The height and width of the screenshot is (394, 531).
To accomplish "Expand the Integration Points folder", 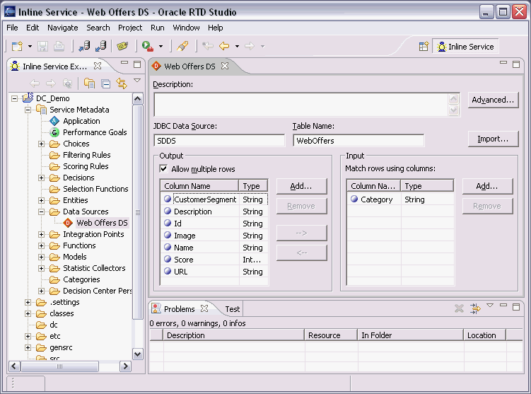I will pyautogui.click(x=41, y=234).
